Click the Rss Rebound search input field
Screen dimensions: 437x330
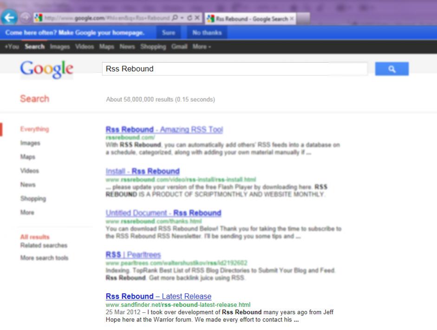coord(235,69)
